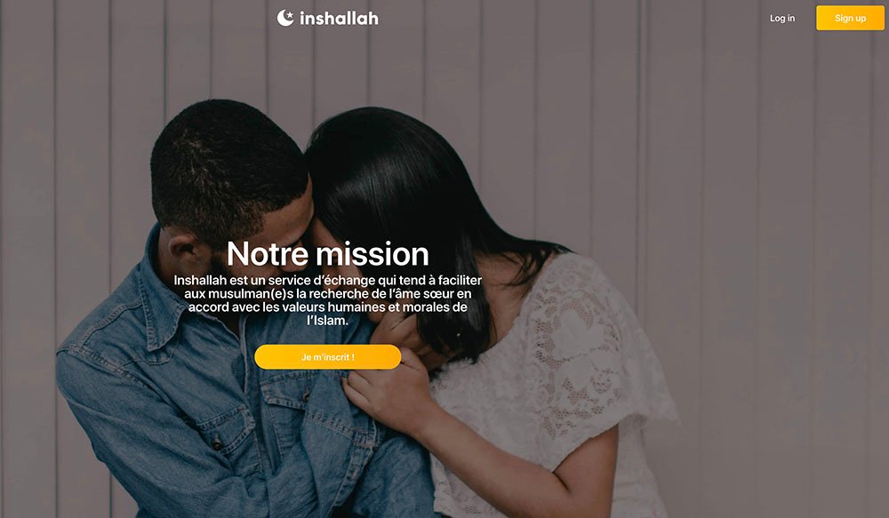Click the man's short cropped hair
This screenshot has height=518, width=889.
(x=227, y=164)
